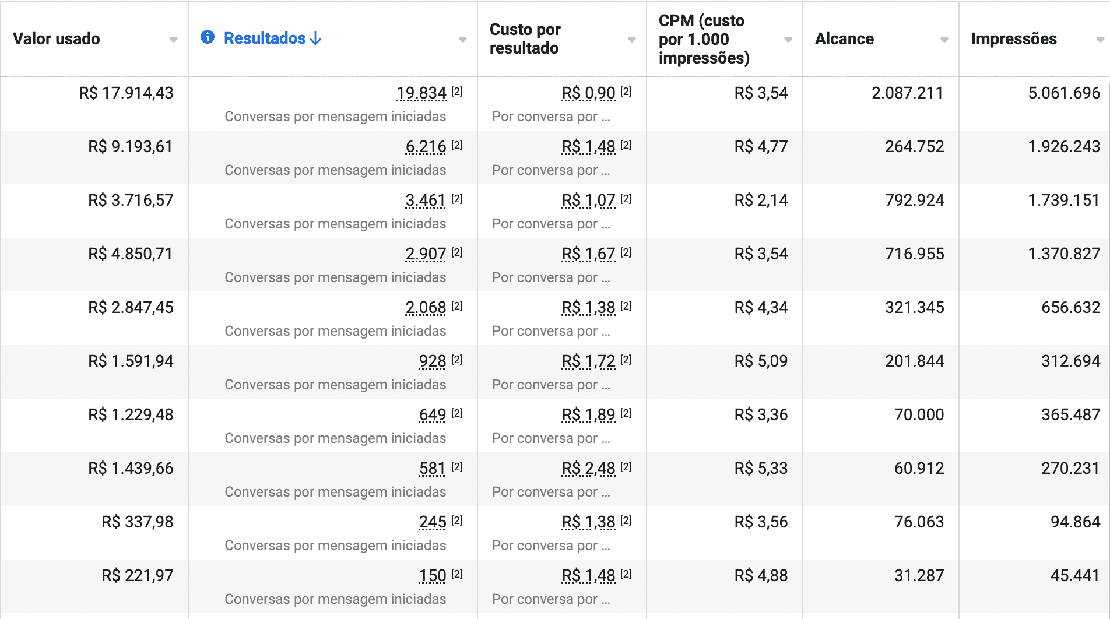The width and height of the screenshot is (1110, 619).
Task: Click the 2.907 results value
Action: coord(426,254)
